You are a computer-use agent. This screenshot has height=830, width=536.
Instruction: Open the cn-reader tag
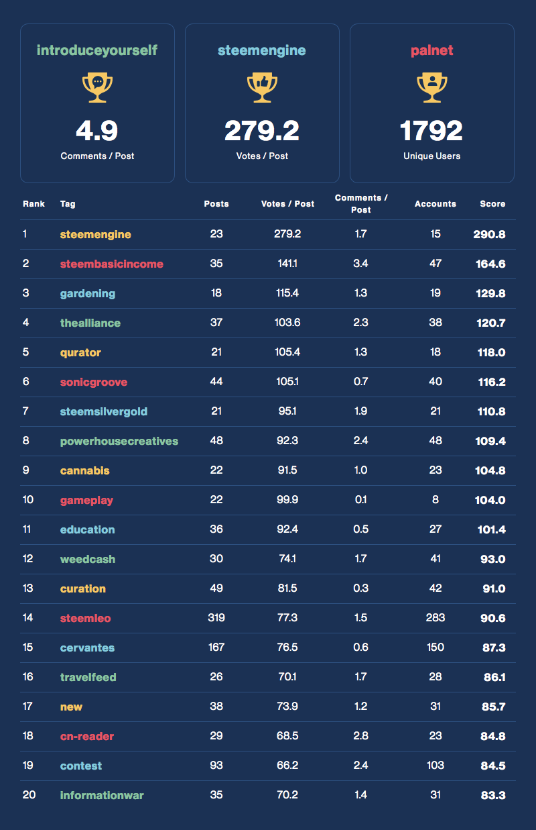[87, 736]
